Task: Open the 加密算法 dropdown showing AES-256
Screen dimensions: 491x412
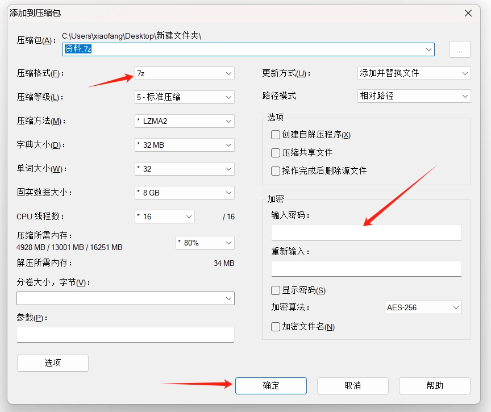Action: click(x=423, y=307)
